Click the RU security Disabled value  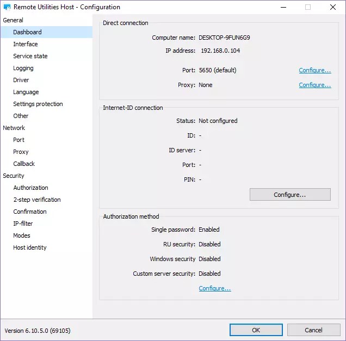[209, 244]
